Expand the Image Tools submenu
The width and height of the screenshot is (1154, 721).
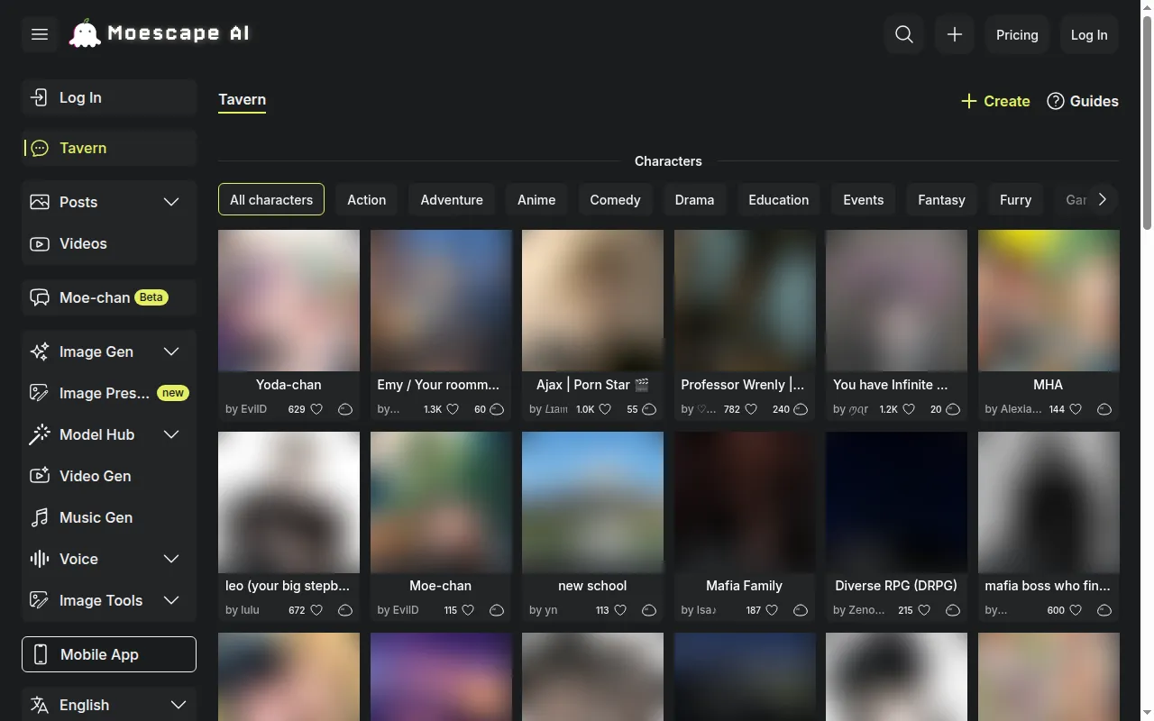[171, 600]
